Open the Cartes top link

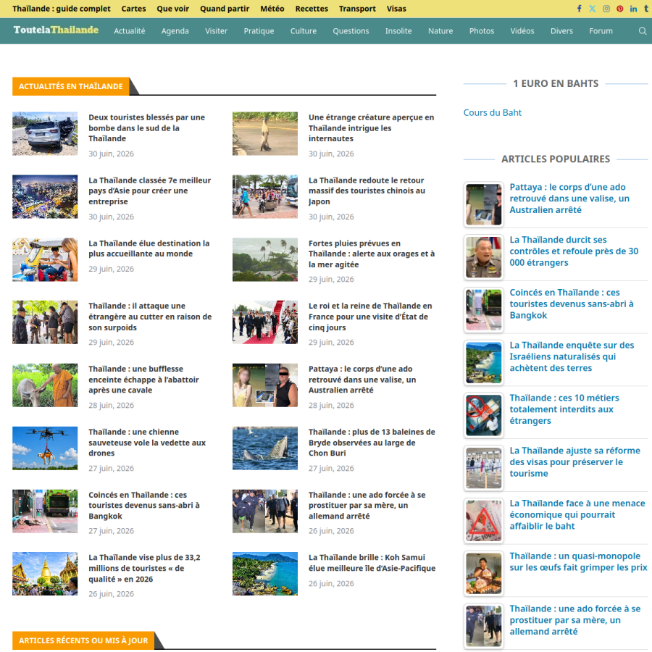click(133, 9)
